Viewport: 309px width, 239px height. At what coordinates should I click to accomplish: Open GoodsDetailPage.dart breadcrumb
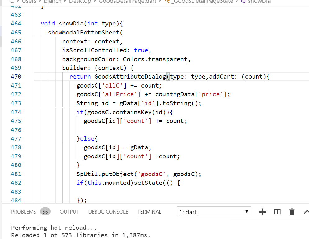[127, 2]
